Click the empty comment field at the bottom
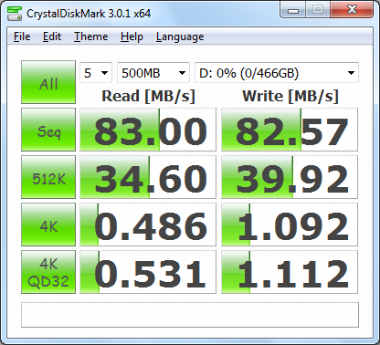380x345 pixels. pyautogui.click(x=190, y=315)
